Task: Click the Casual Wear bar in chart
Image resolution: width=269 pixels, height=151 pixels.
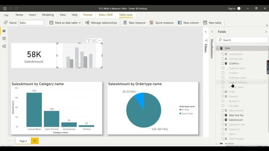Action: (34, 110)
